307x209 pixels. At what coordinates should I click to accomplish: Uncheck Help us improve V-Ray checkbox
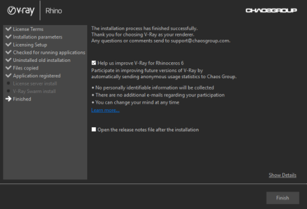(94, 63)
